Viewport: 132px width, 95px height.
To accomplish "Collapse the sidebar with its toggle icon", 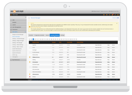I will click(x=26, y=17).
